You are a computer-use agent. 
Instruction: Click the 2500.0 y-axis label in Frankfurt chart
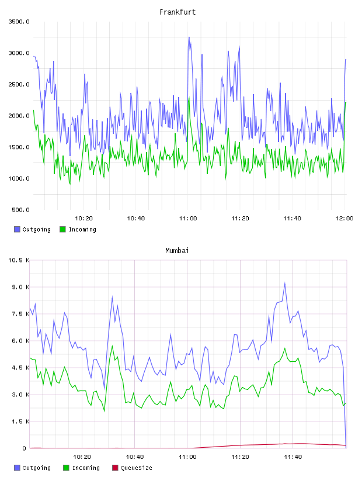[19, 84]
